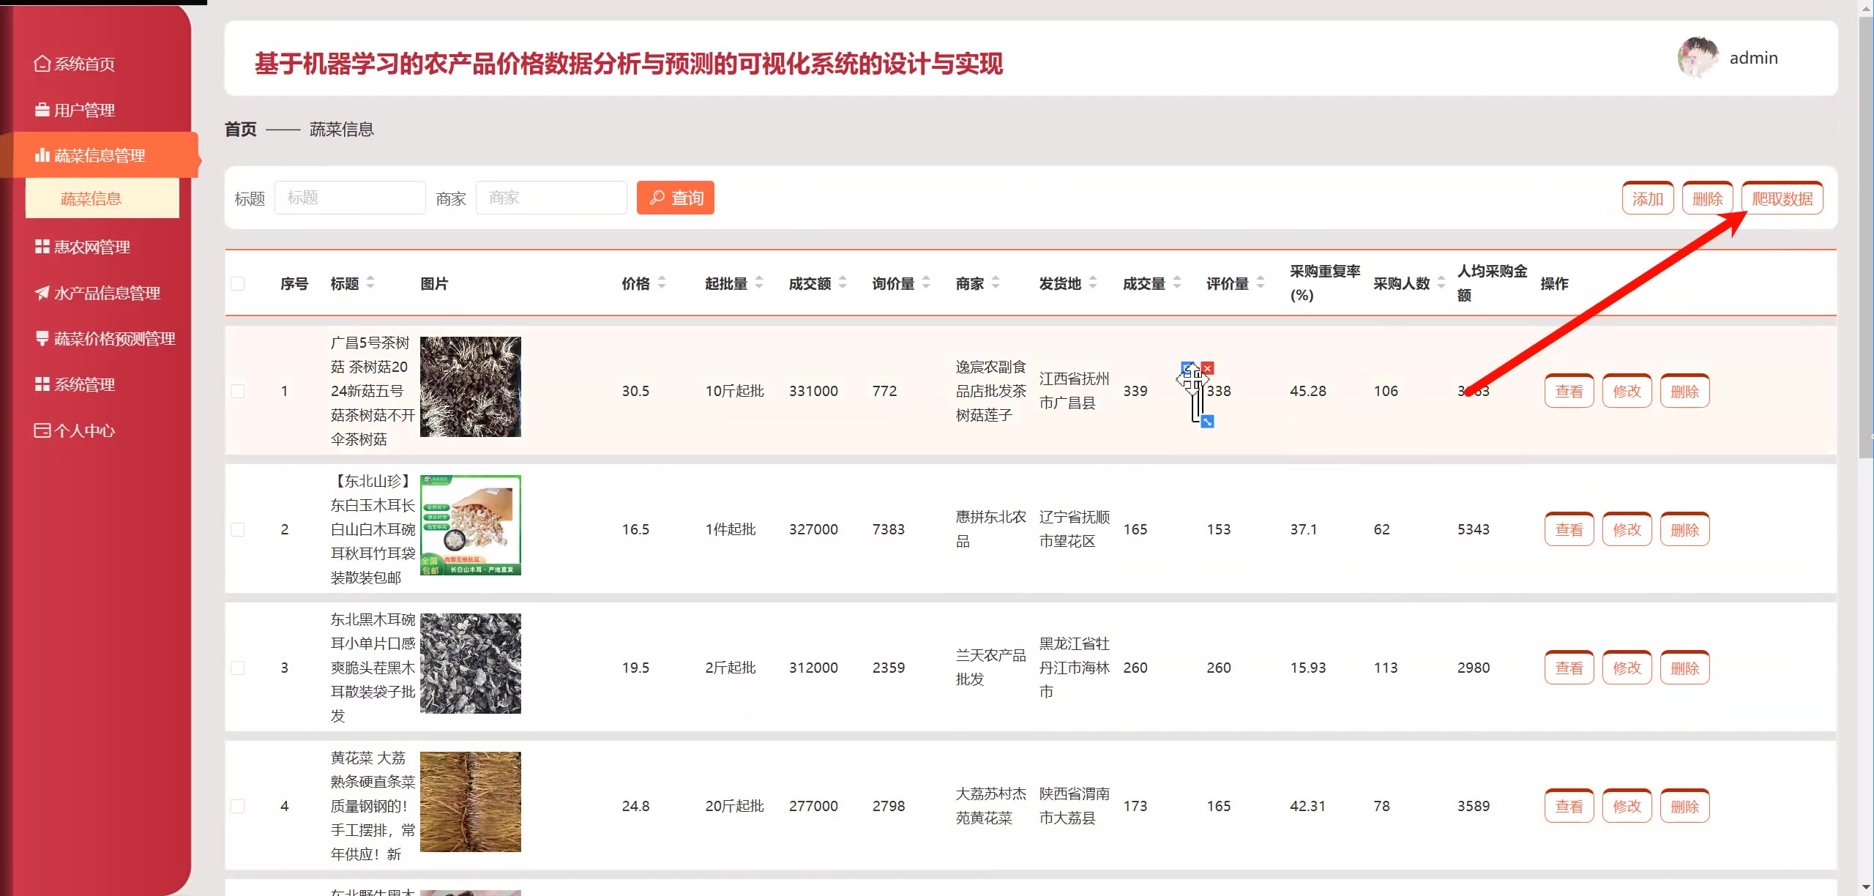The width and height of the screenshot is (1874, 896).
Task: Click 查看 for row 2
Action: (x=1569, y=530)
